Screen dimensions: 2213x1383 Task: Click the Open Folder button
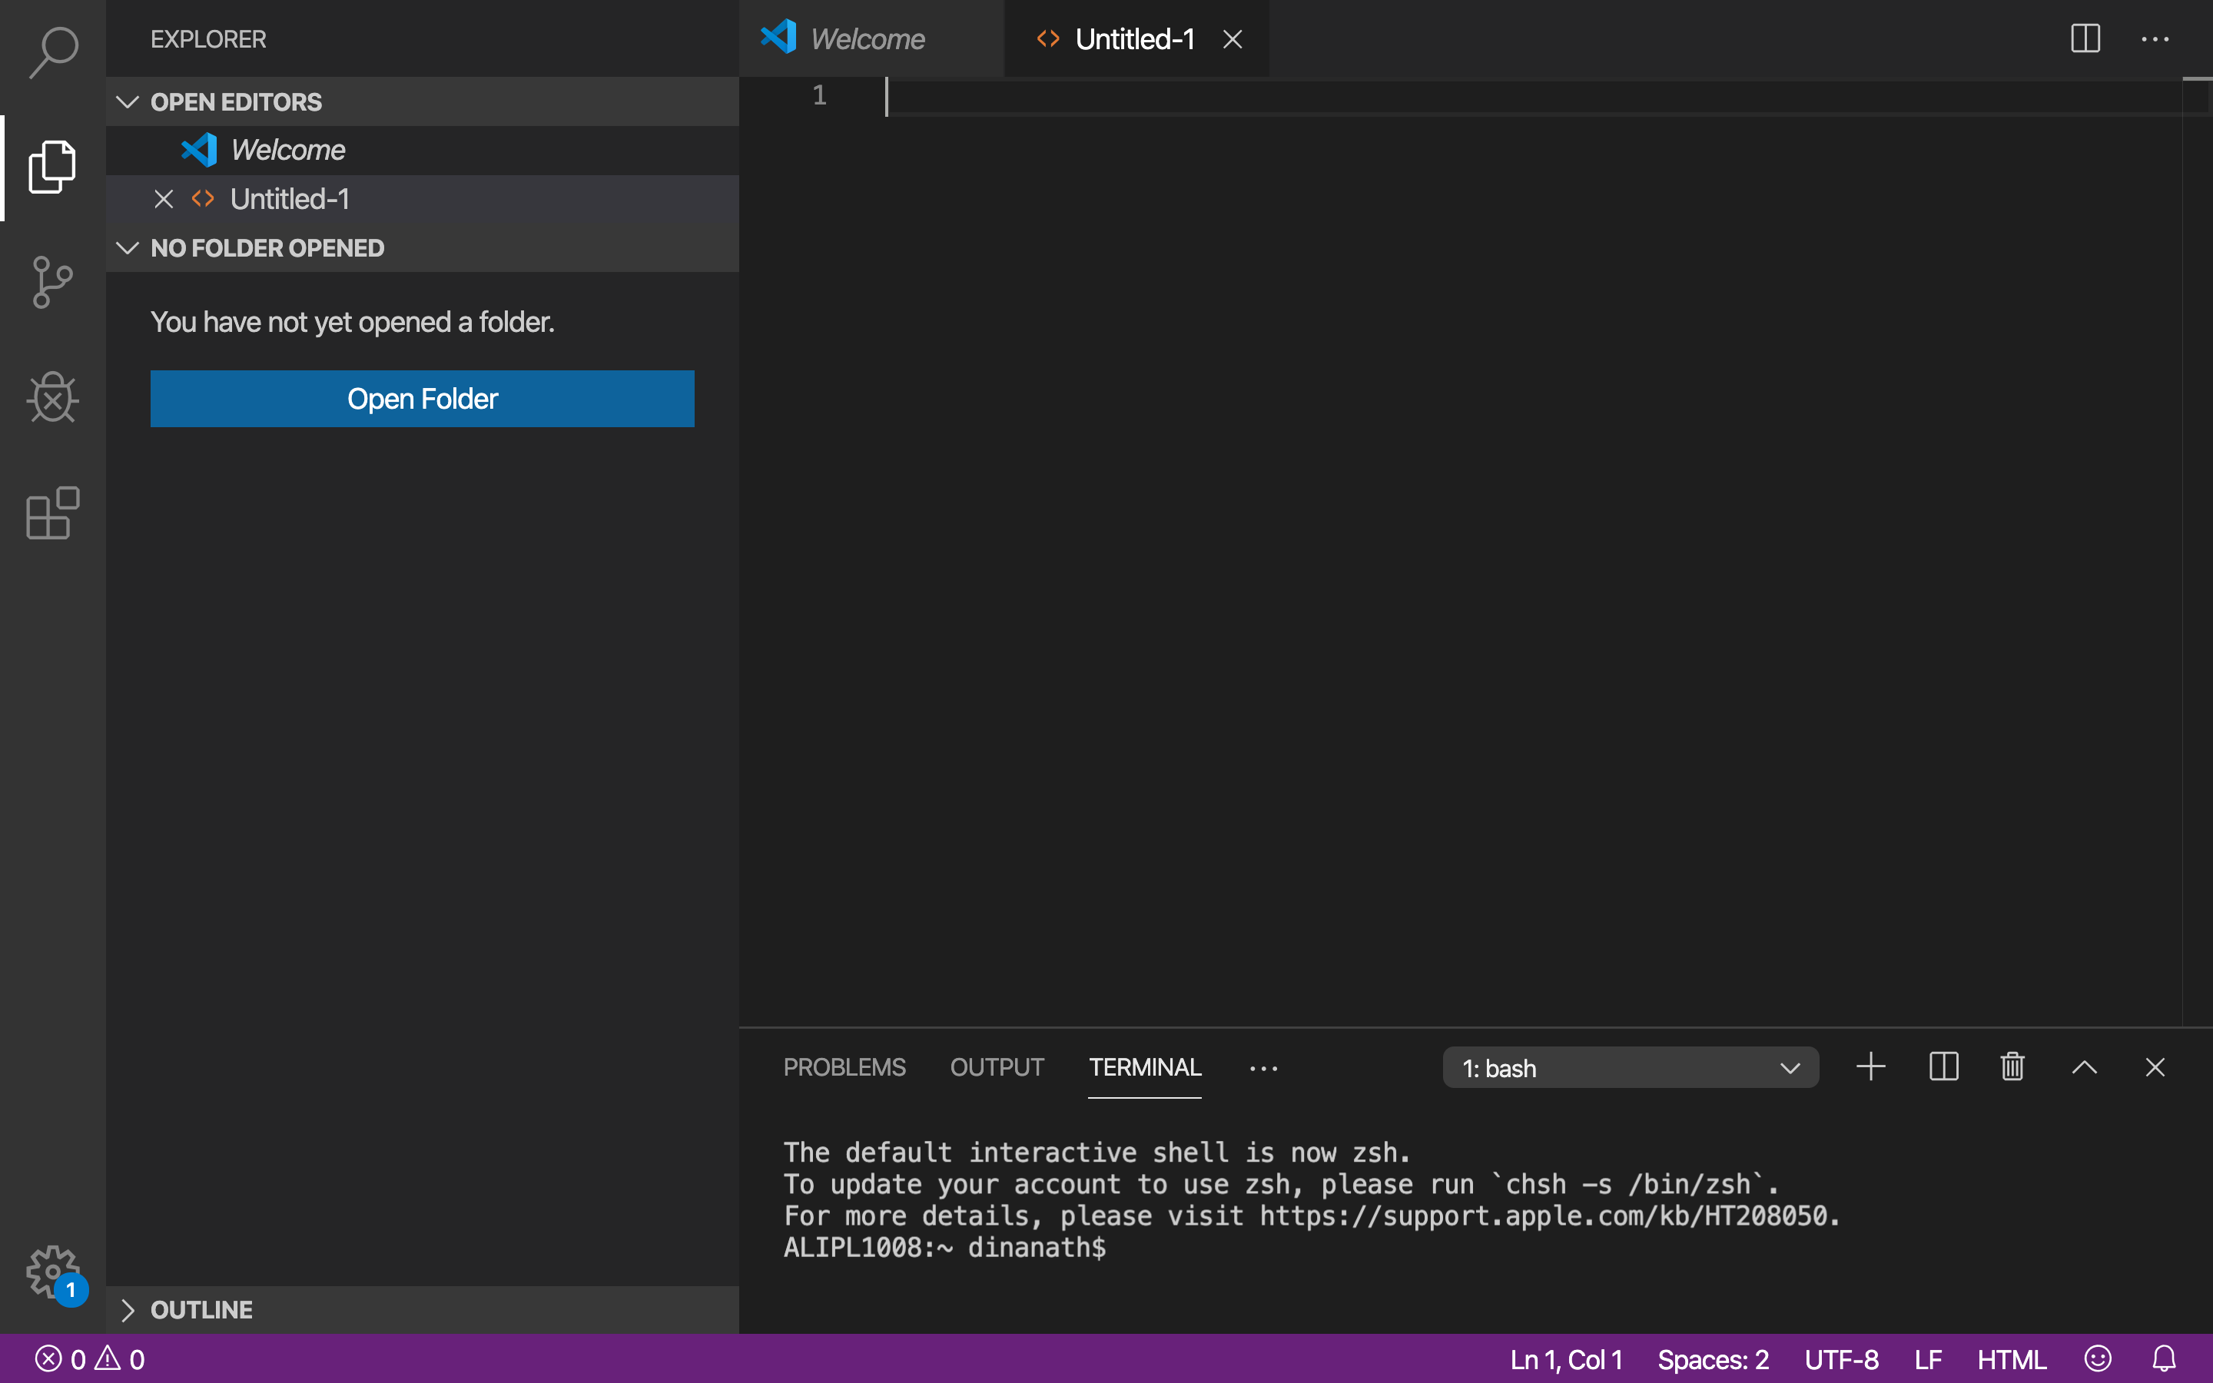coord(422,399)
